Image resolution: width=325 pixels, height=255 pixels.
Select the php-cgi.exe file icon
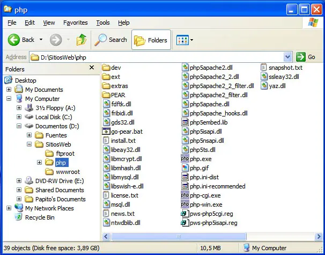(185, 195)
